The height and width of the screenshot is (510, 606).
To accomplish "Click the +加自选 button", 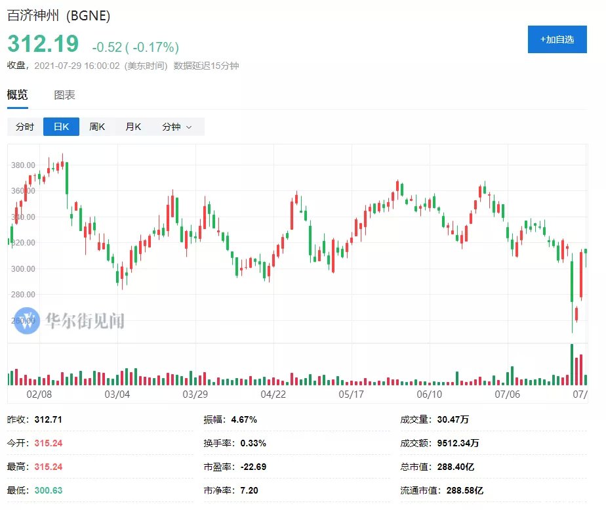I will pos(557,39).
